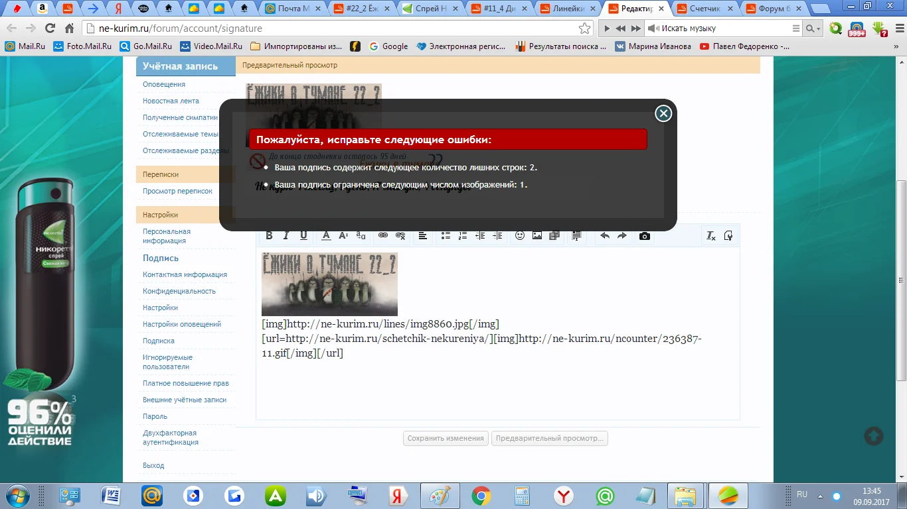Open Настройки оповещений page

point(182,324)
